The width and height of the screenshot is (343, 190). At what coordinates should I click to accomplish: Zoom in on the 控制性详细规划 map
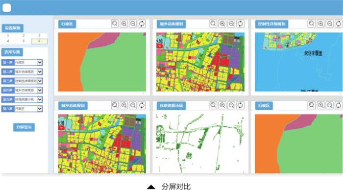pos(320,24)
